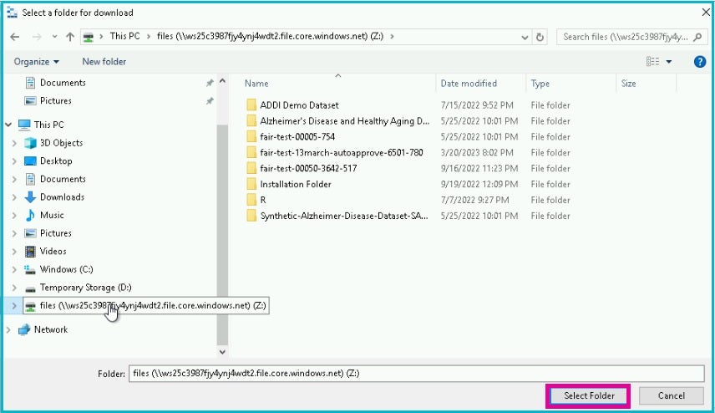The width and height of the screenshot is (715, 413).
Task: Click 'This PC' in the address breadcrumb
Action: coord(125,36)
